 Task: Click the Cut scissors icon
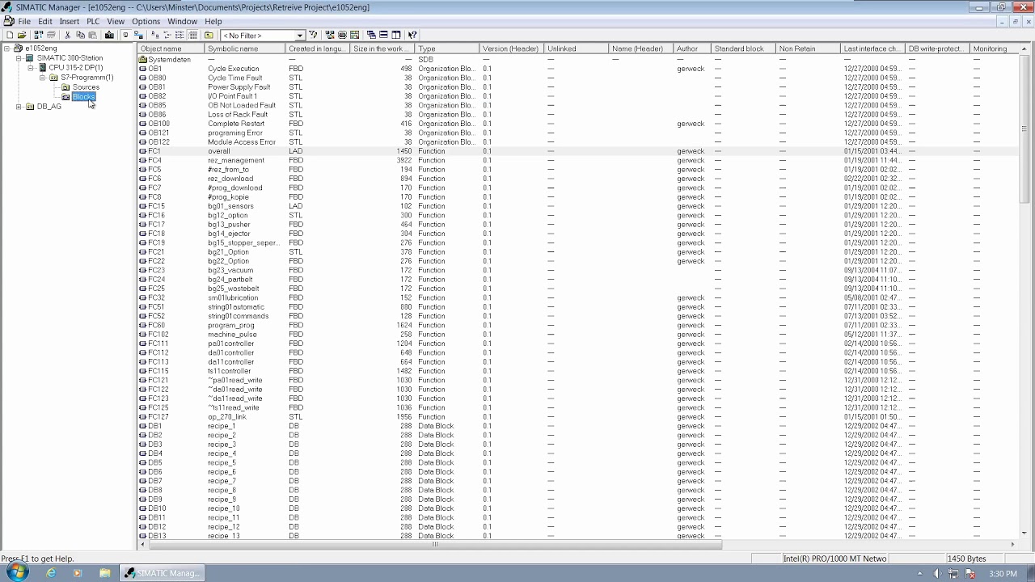[68, 35]
